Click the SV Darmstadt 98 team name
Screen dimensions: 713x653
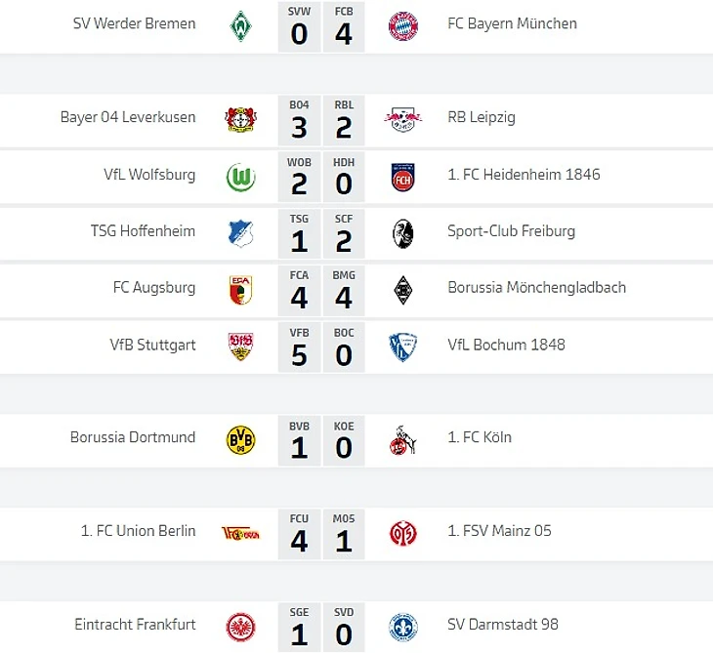tap(502, 625)
